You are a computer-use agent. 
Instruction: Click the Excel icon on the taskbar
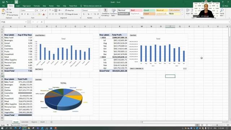point(24,128)
